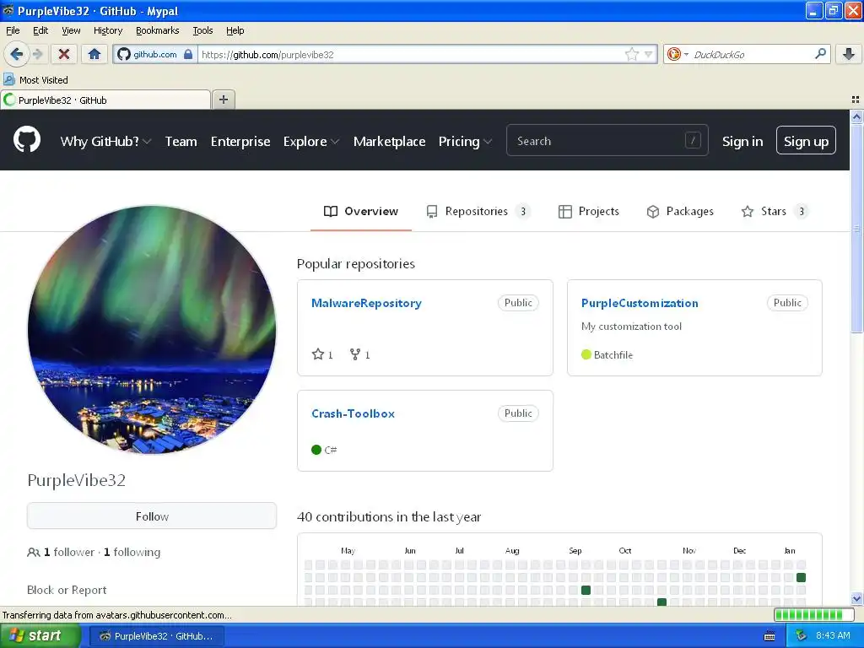The width and height of the screenshot is (864, 648).
Task: Switch to the Packages tab
Action: click(x=680, y=212)
